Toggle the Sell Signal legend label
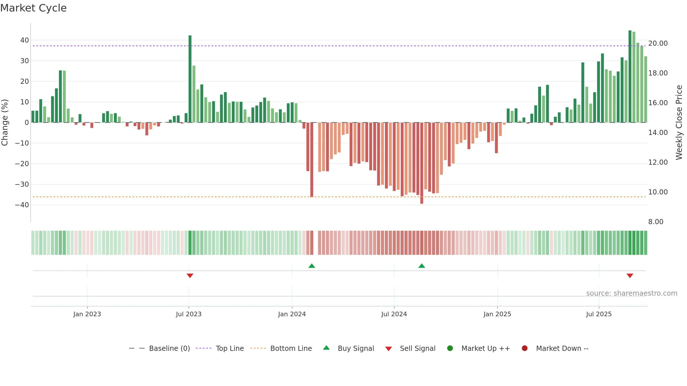The image size is (687, 386). [x=418, y=349]
